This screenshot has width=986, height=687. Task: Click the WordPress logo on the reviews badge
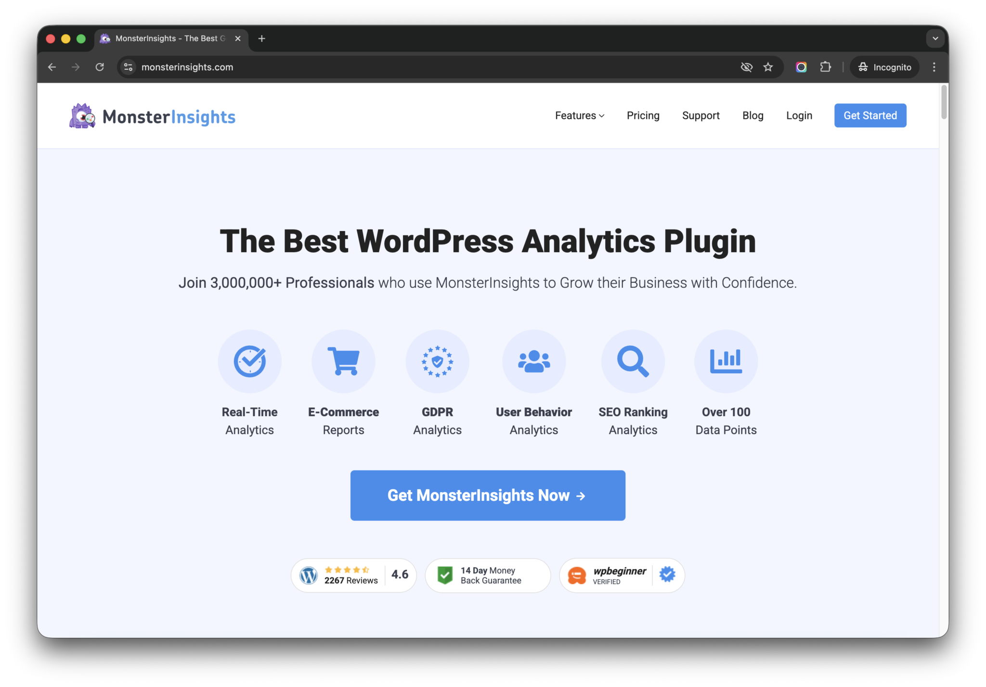(309, 575)
